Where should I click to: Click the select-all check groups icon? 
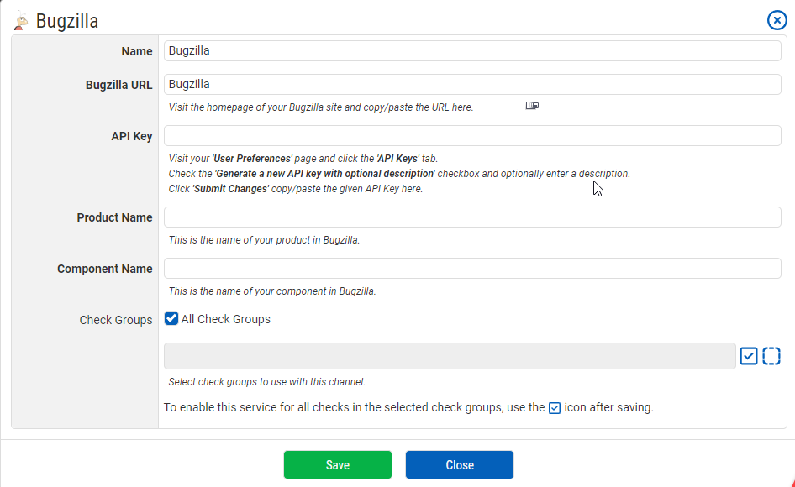tap(749, 356)
